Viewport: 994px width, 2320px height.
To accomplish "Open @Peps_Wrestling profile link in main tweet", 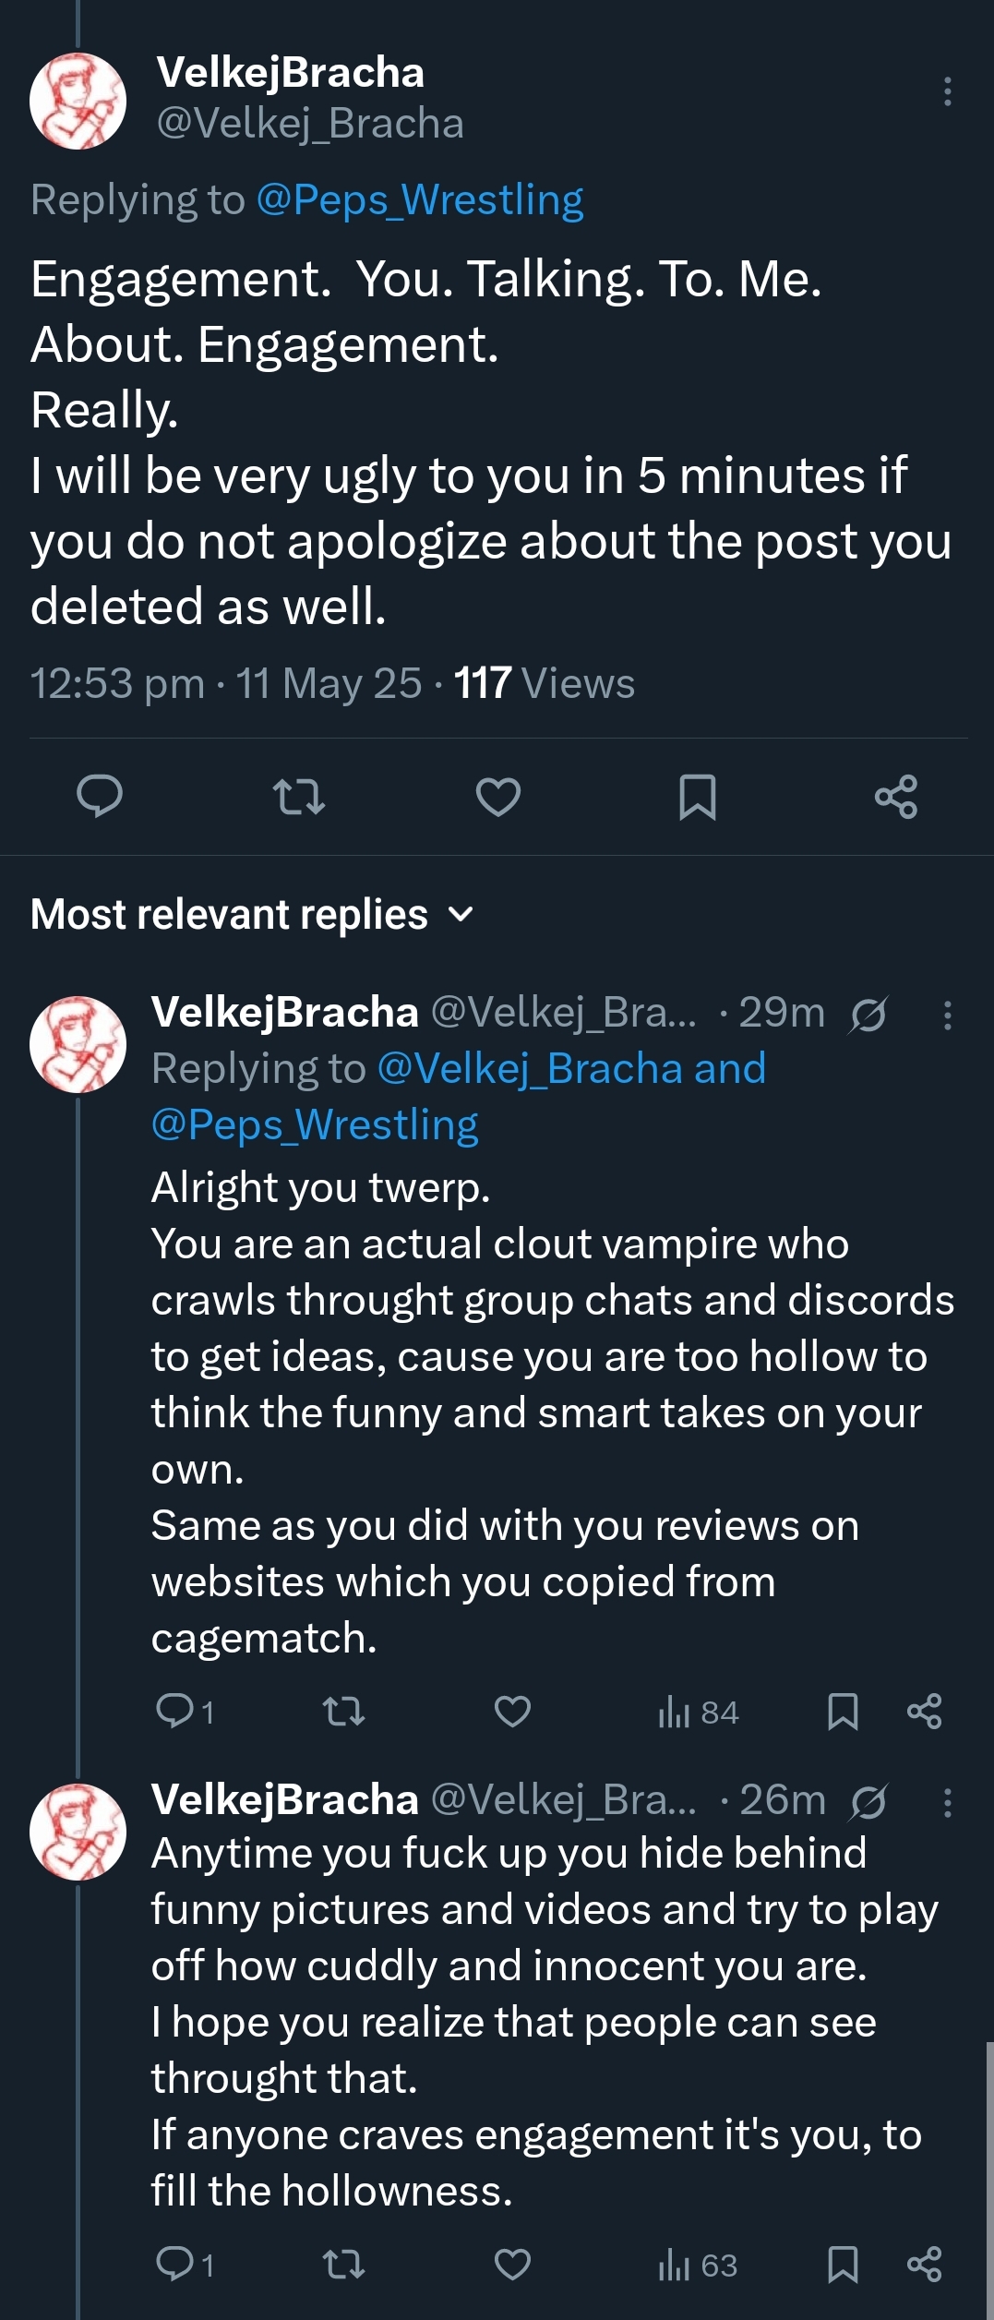I will click(x=420, y=199).
